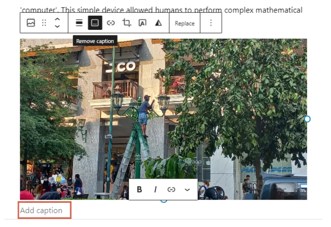Viewport: 331px width, 227px height.
Task: Open the image alignment options
Action: (x=79, y=23)
